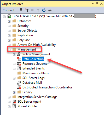Screen dimensions: 104x115
Task: Expand the SQL Server Logs folder
Action: click(x=14, y=78)
